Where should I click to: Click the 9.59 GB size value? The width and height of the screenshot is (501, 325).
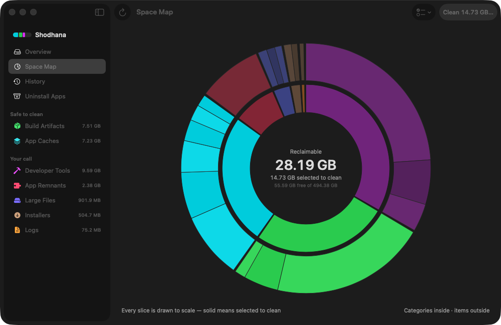tap(91, 170)
